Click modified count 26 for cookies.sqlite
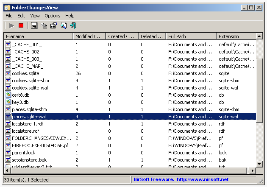Image resolution: width=267 pixels, height=187 pixels. 78,73
